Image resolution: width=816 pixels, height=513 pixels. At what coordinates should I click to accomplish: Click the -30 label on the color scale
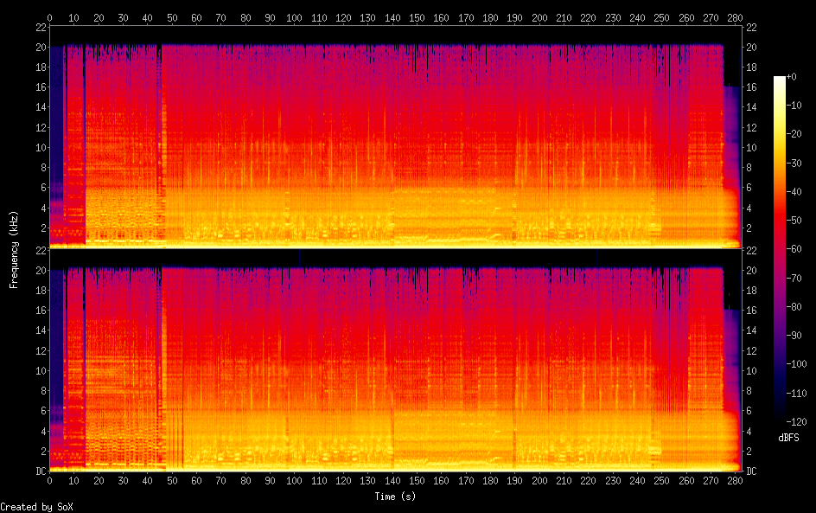click(800, 164)
